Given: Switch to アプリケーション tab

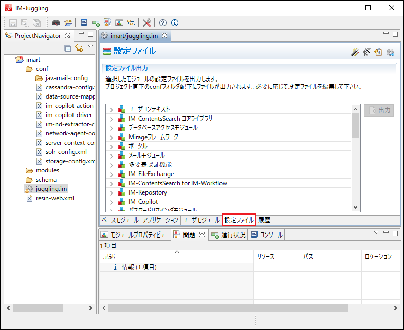Looking at the screenshot, I should tap(160, 220).
